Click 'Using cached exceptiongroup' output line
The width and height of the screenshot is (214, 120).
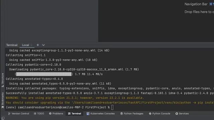pos(59,50)
